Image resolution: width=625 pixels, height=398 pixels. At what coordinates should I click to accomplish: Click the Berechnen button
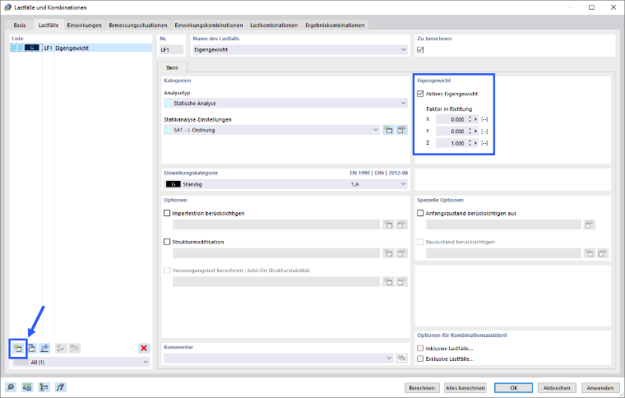pos(422,387)
